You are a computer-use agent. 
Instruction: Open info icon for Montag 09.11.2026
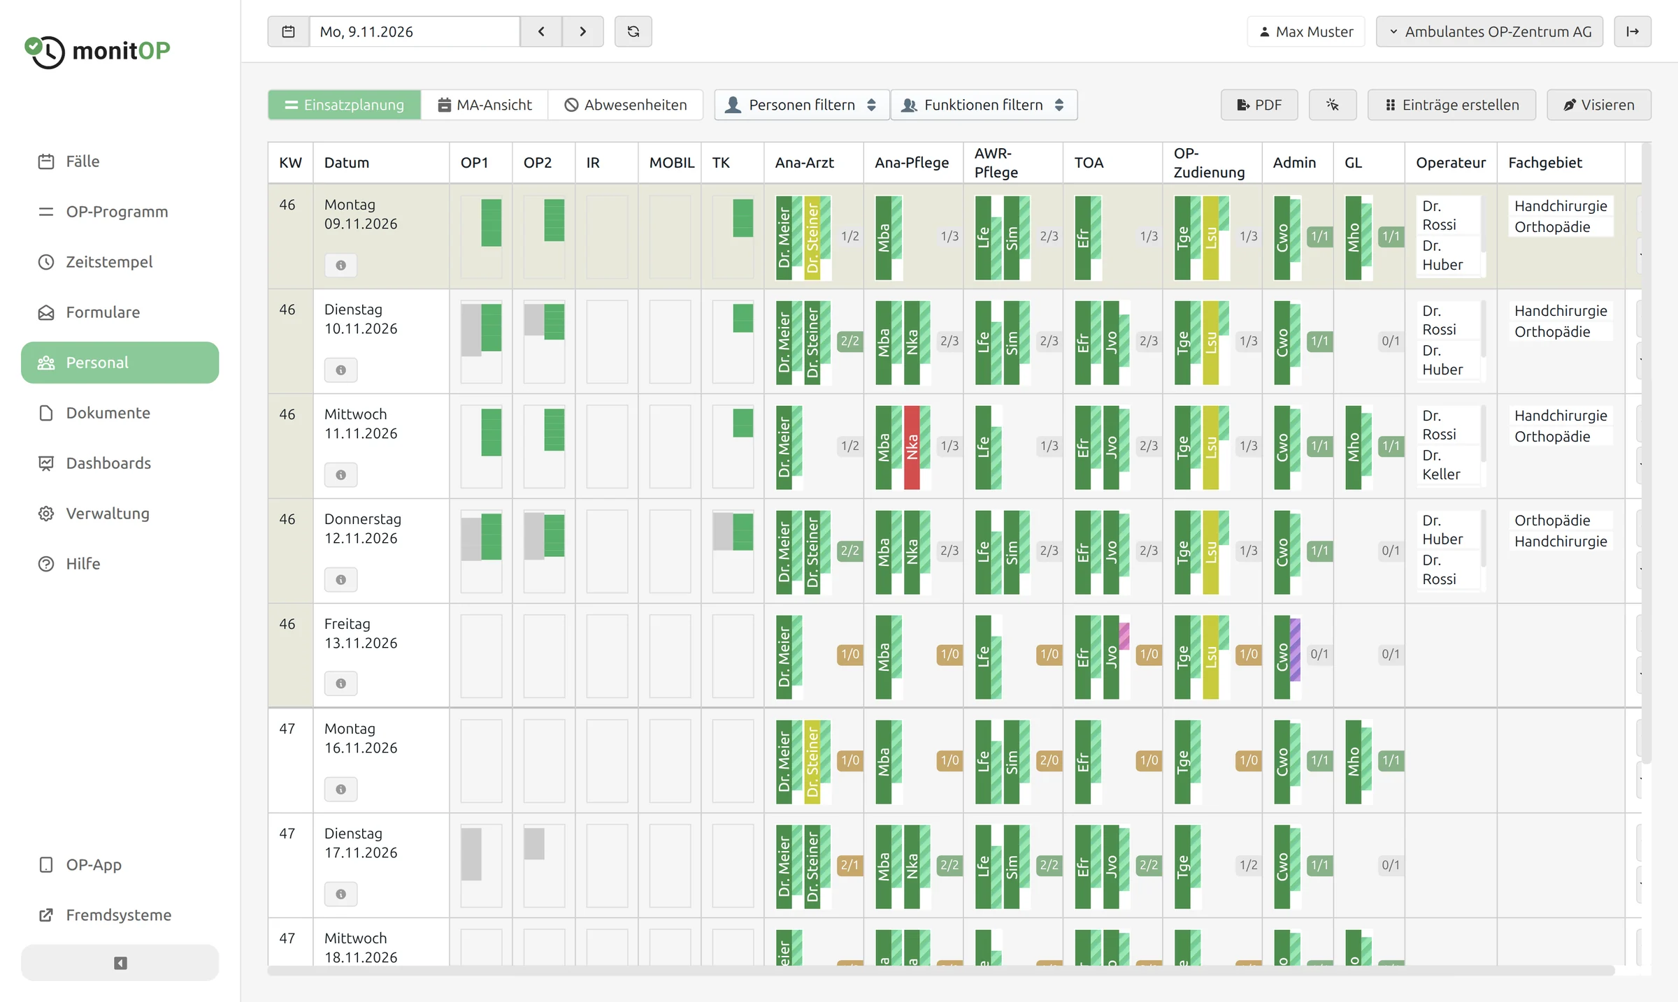click(340, 266)
